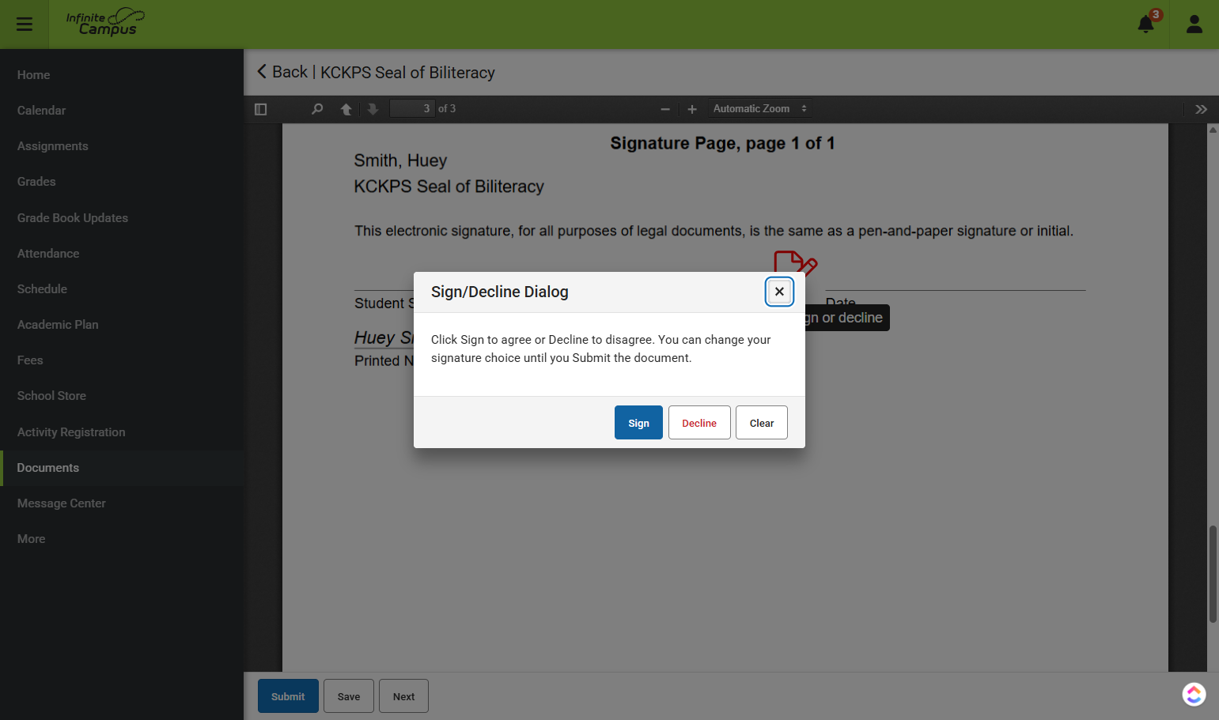The image size is (1219, 720).
Task: Select Documents in the sidebar
Action: (x=122, y=468)
